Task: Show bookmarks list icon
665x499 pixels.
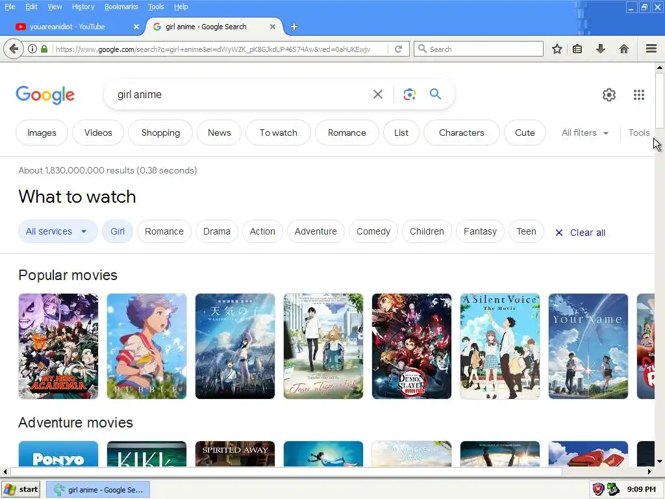Action: (577, 49)
